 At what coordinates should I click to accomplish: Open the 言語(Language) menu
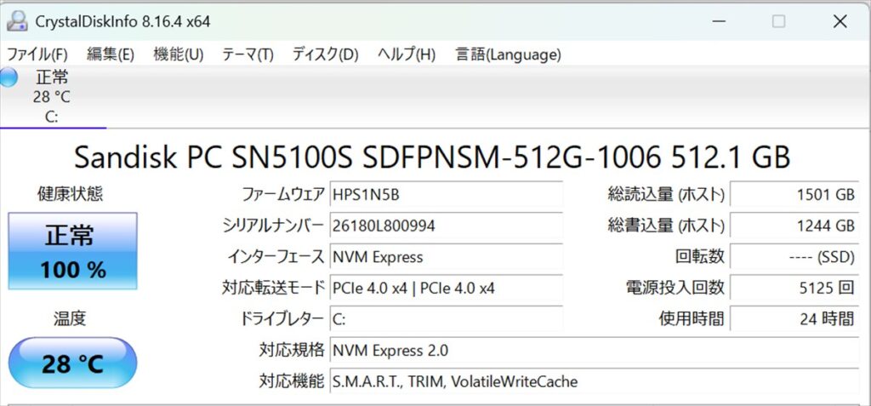click(509, 54)
